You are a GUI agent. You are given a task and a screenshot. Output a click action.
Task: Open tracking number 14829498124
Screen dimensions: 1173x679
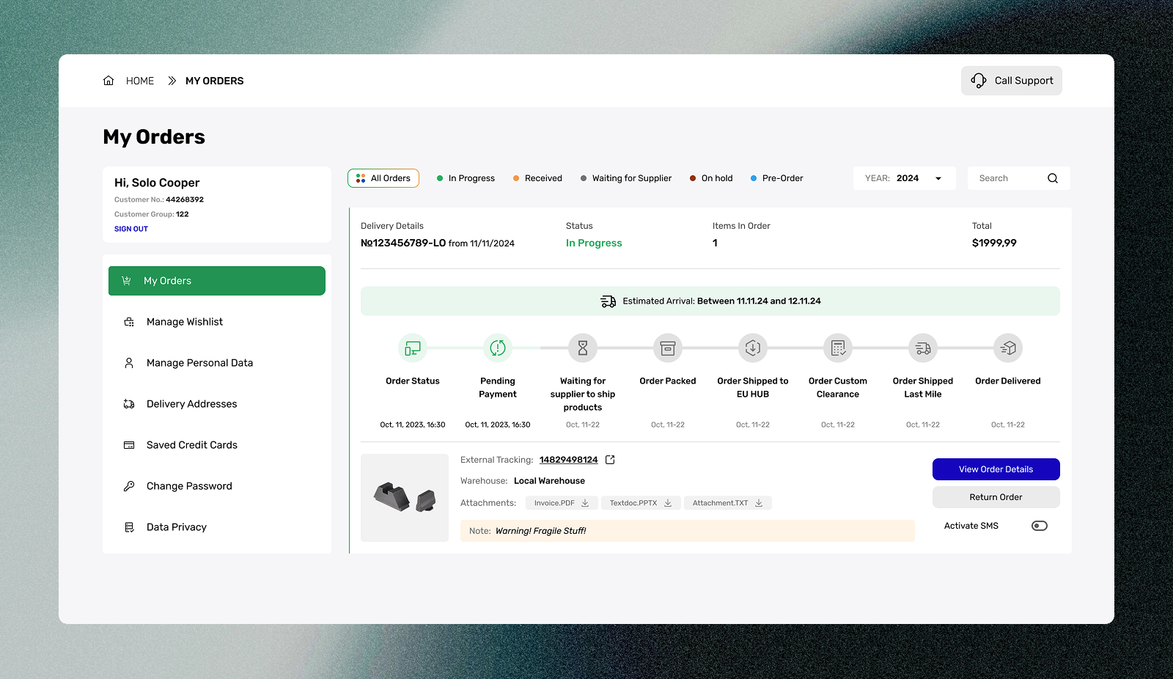569,459
